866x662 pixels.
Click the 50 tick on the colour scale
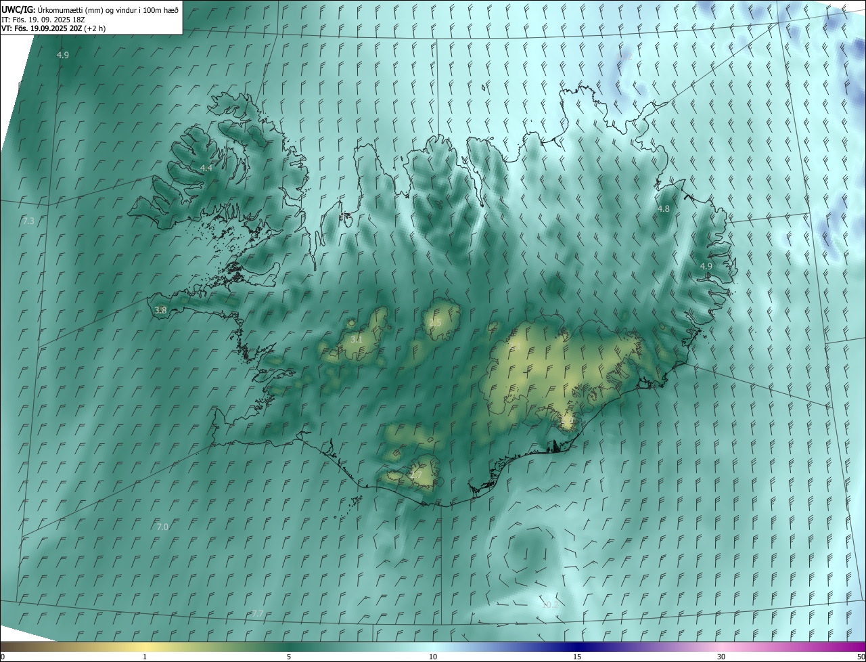click(861, 657)
